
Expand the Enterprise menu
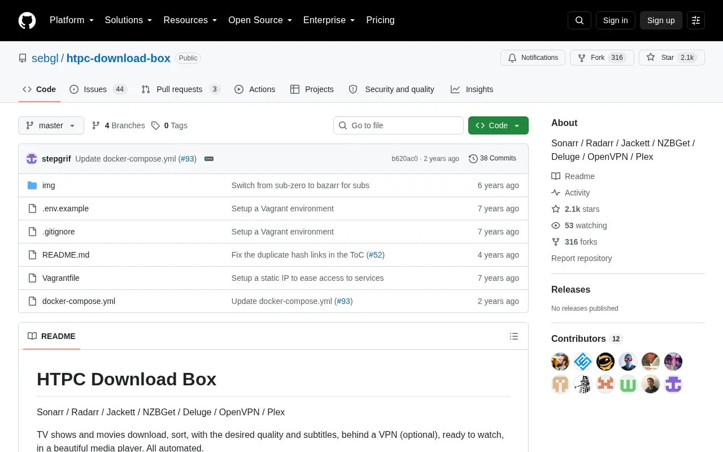click(329, 20)
